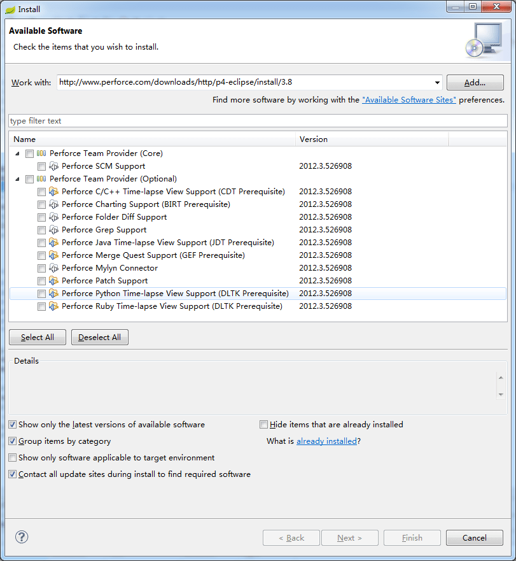Image resolution: width=516 pixels, height=561 pixels.
Task: Click the Java Time-lapse View Support icon
Action: (x=53, y=243)
